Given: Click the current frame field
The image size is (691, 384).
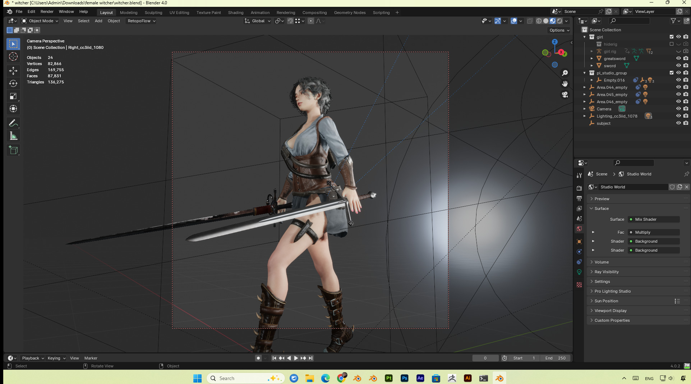Looking at the screenshot, I should [x=485, y=358].
